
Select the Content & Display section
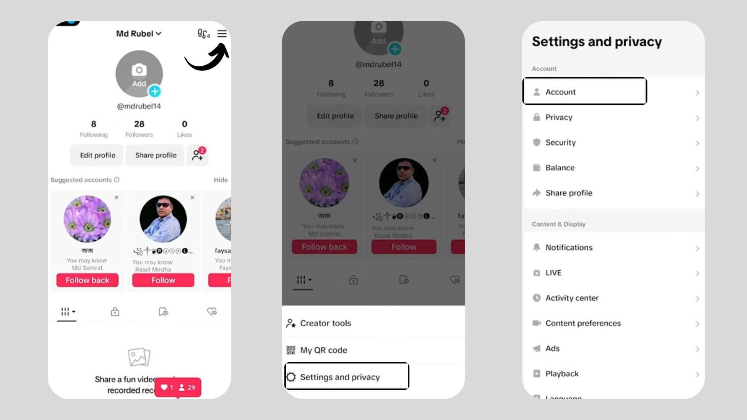click(558, 224)
